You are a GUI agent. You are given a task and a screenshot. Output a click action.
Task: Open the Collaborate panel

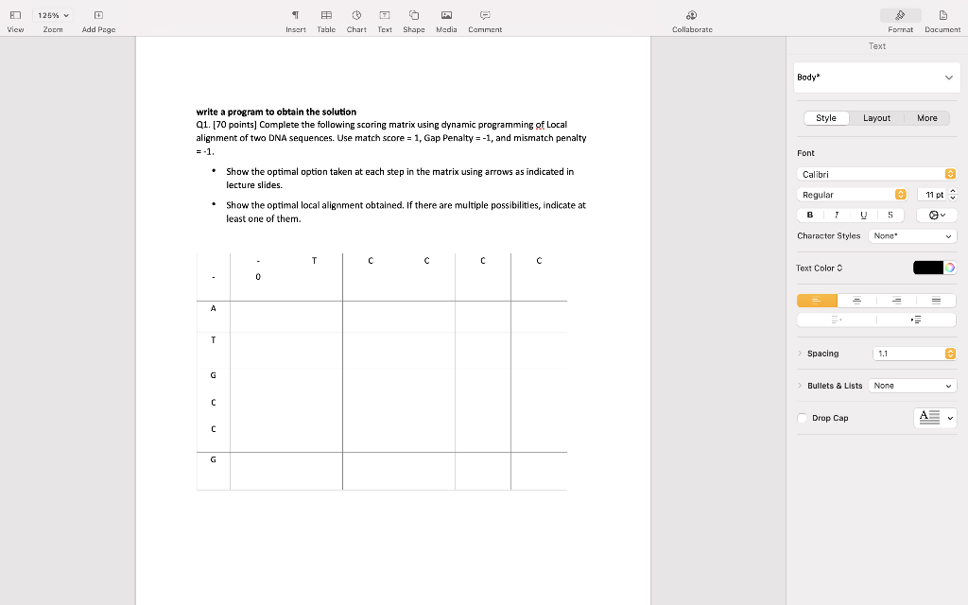pos(691,20)
